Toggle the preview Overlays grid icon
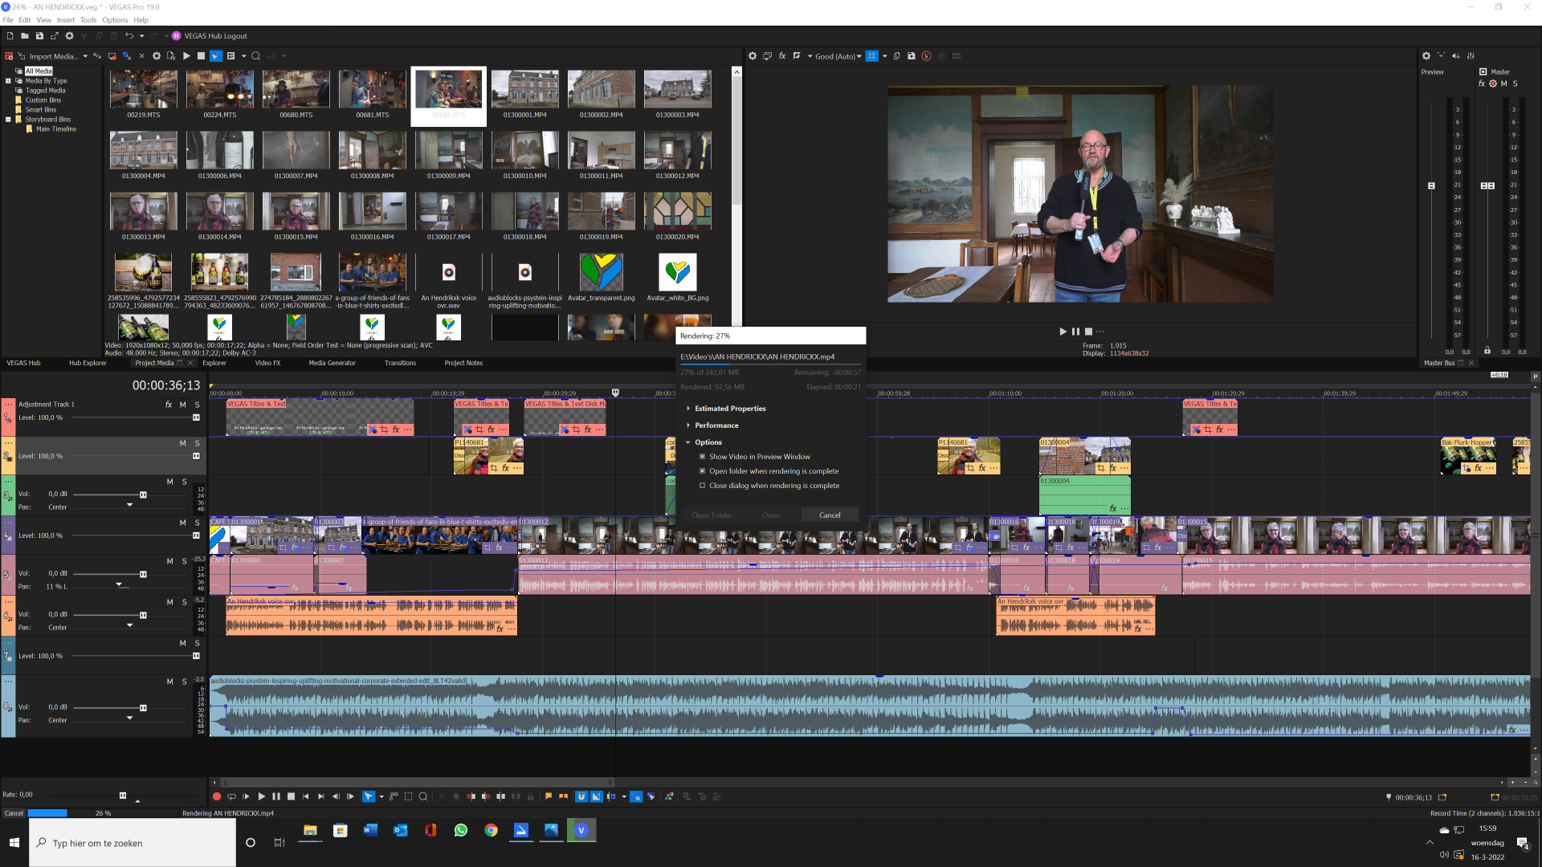The width and height of the screenshot is (1542, 867). [x=871, y=56]
